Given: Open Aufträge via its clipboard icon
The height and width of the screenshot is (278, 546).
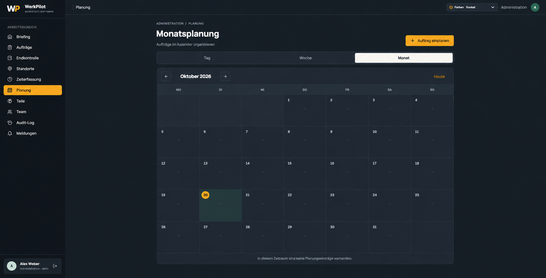Looking at the screenshot, I should tap(10, 47).
